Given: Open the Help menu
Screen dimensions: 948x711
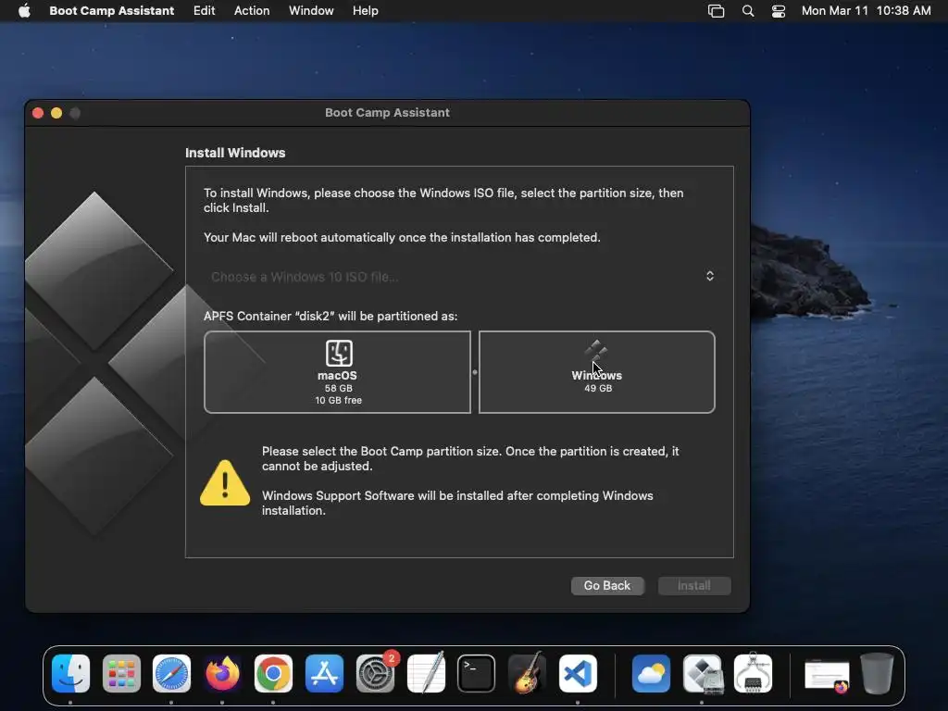Looking at the screenshot, I should point(365,11).
